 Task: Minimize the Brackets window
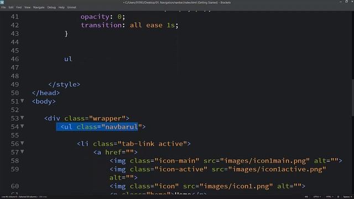click(x=341, y=2)
